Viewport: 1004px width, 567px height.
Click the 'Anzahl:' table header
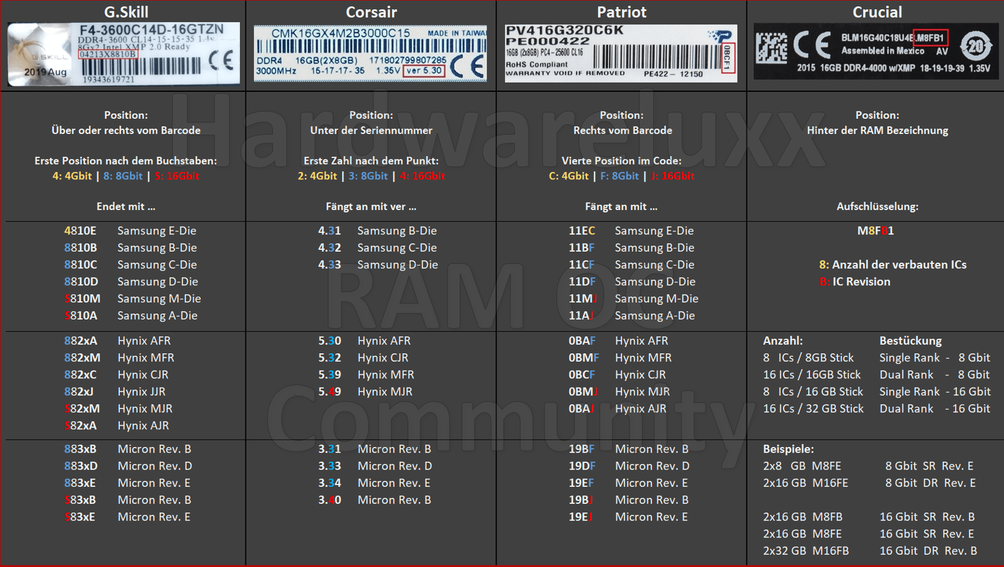(x=782, y=340)
